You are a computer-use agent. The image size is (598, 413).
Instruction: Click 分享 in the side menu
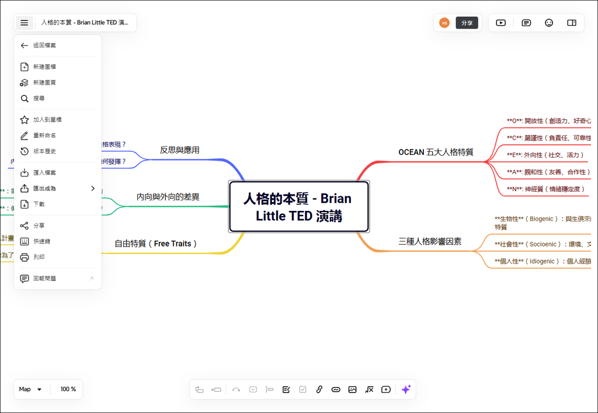tap(58, 225)
